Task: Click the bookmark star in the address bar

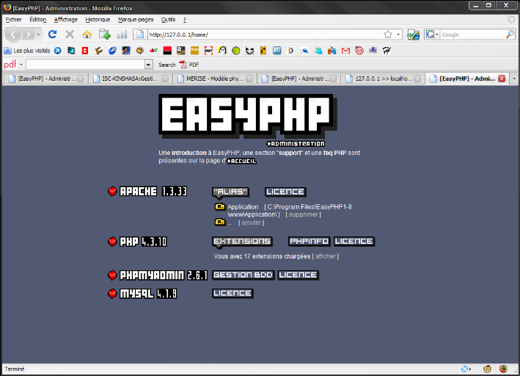Action: pyautogui.click(x=387, y=35)
